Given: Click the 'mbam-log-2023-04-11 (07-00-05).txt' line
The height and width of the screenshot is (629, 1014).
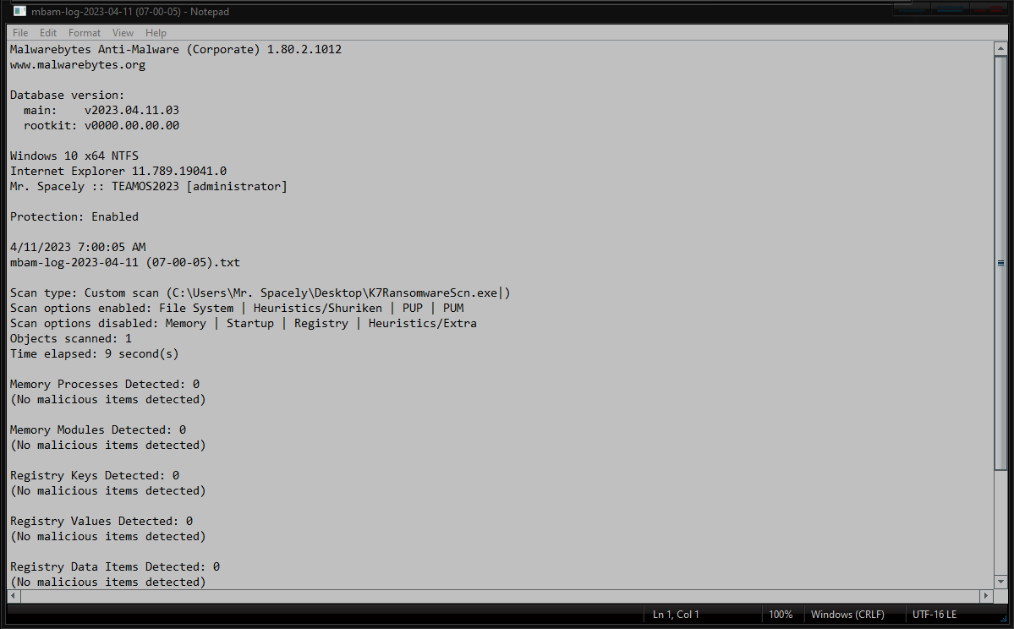Looking at the screenshot, I should pyautogui.click(x=125, y=262).
